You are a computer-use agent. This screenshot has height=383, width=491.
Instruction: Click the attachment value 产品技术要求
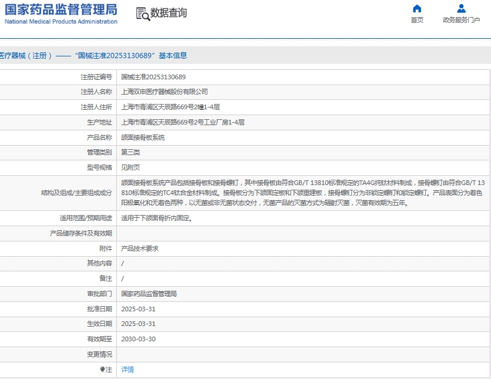click(140, 248)
